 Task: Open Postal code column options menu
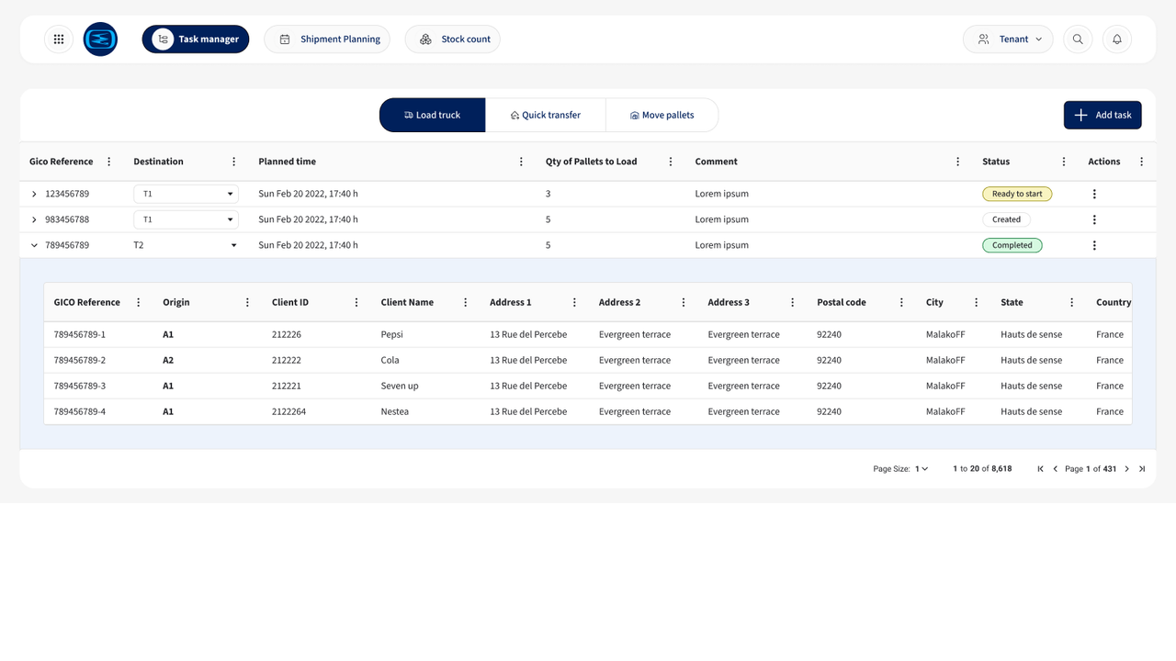pyautogui.click(x=901, y=302)
